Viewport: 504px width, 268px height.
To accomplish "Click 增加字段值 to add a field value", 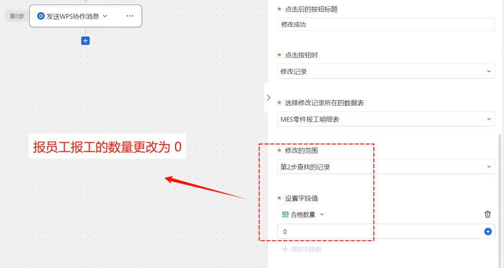I will (x=302, y=249).
